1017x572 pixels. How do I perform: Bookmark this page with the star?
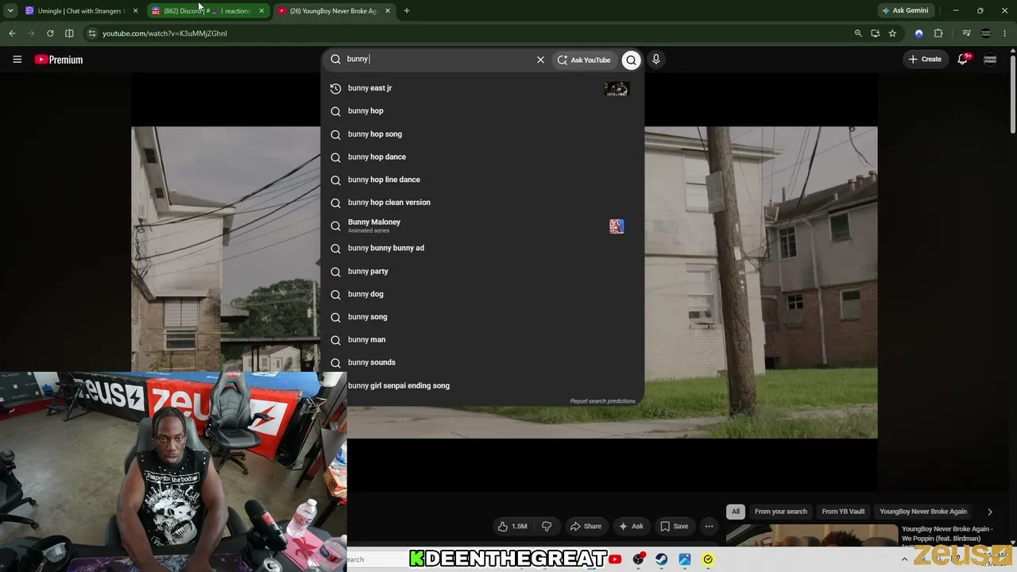tap(892, 33)
